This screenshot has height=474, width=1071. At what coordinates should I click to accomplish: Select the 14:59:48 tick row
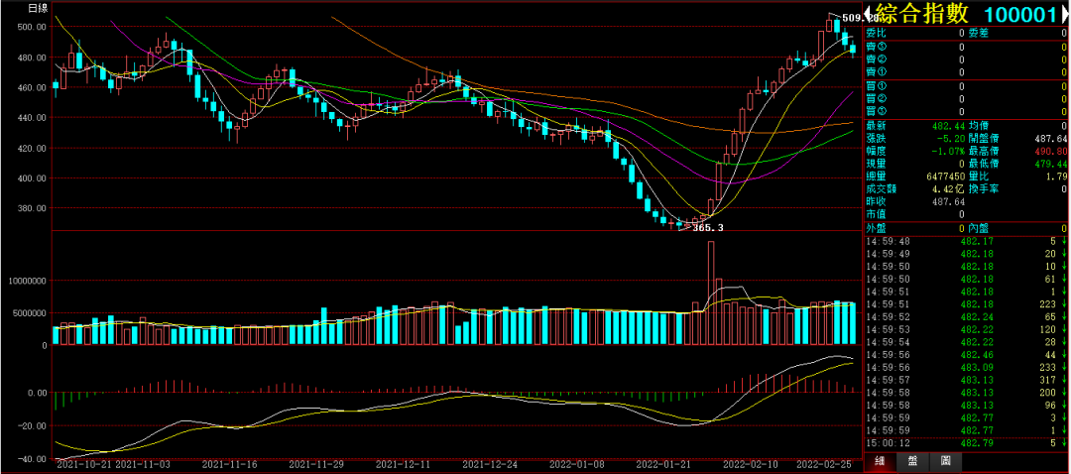[x=966, y=241]
